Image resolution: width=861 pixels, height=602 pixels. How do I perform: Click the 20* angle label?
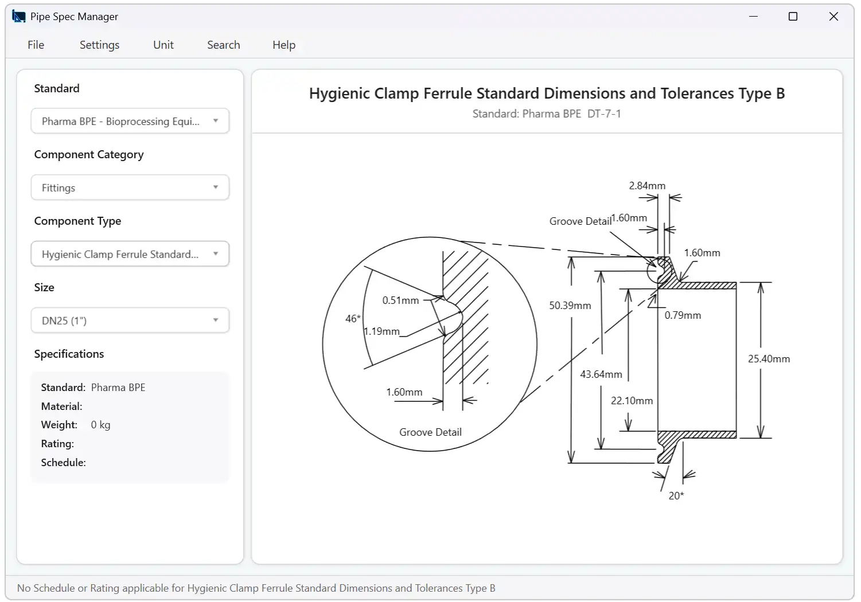(x=676, y=496)
